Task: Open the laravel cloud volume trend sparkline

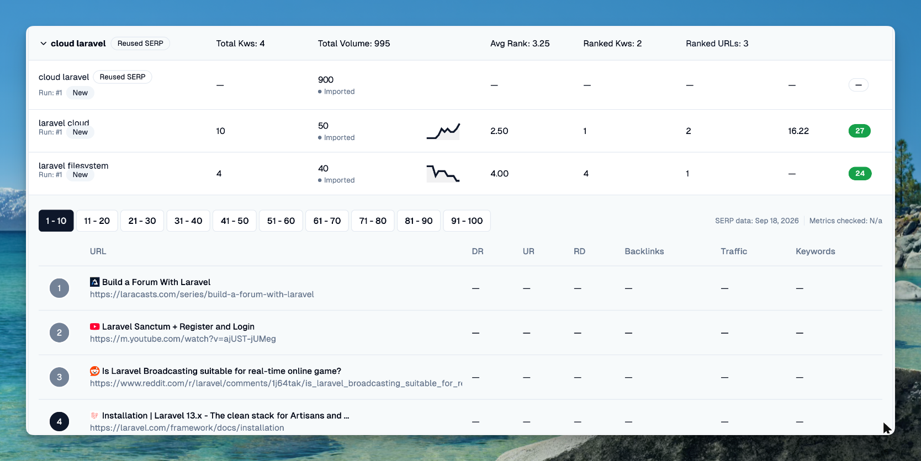Action: coord(443,131)
